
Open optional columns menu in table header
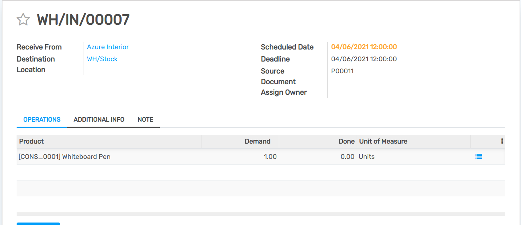pos(502,141)
